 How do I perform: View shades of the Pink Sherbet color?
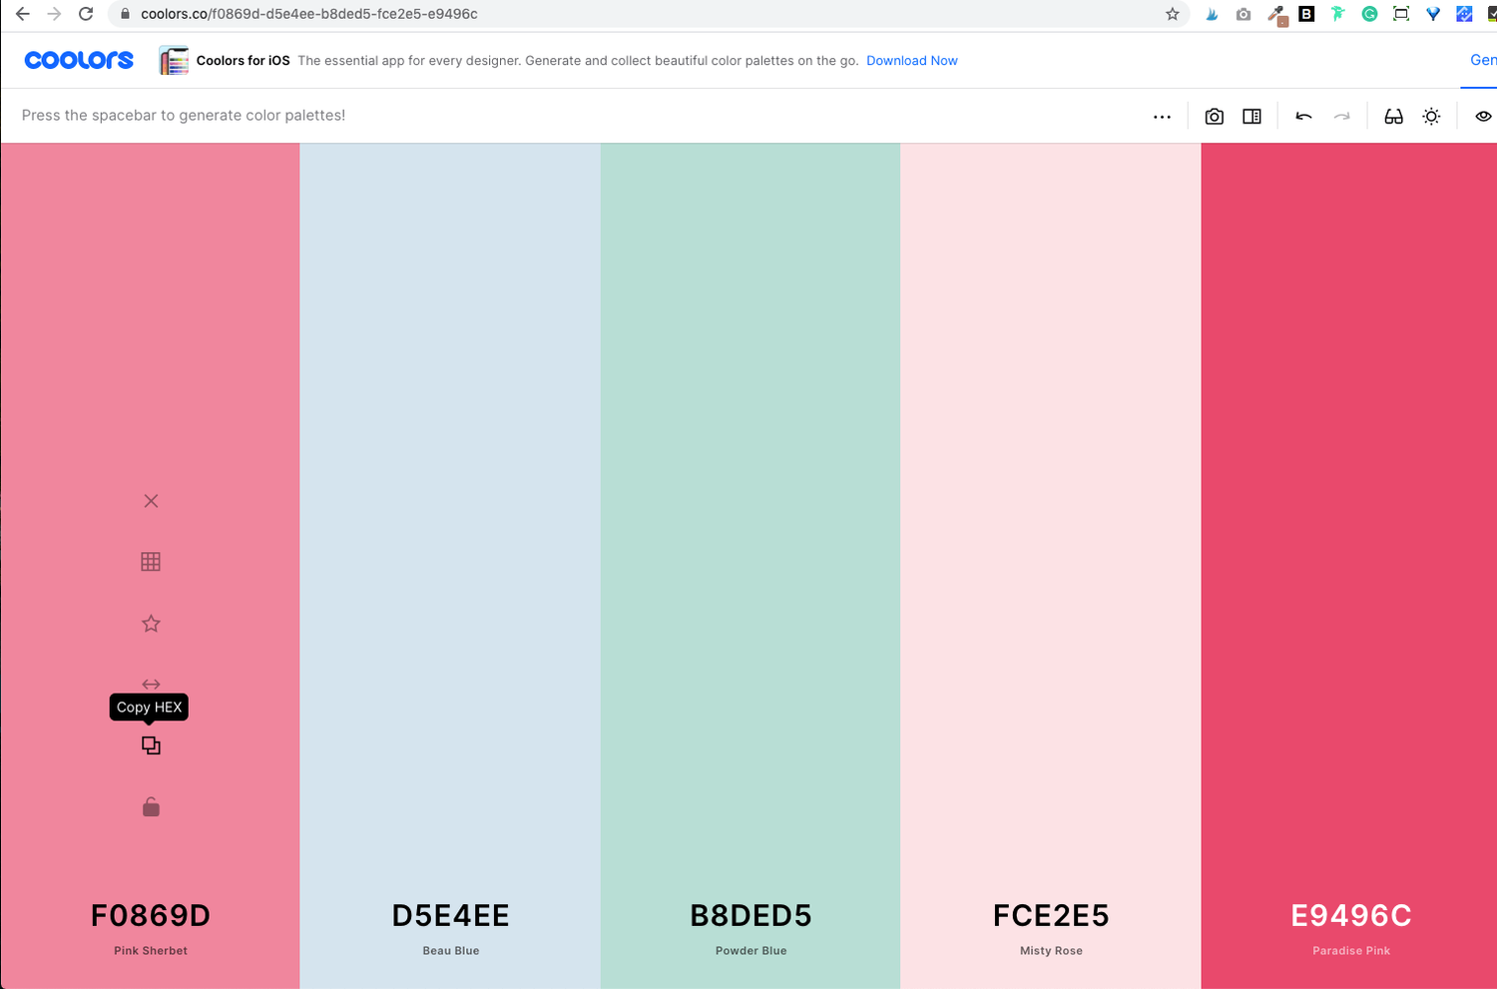point(150,561)
